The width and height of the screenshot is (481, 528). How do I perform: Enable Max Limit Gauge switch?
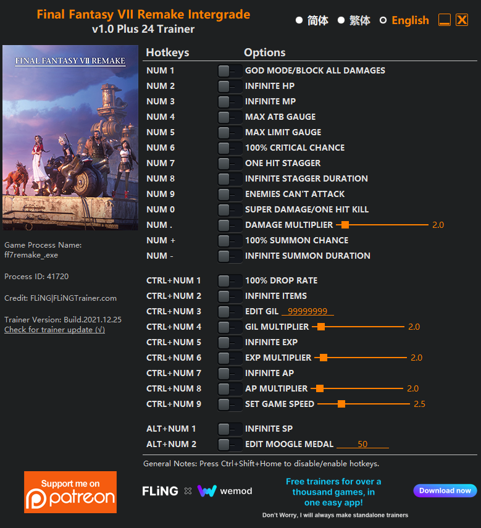tap(230, 133)
